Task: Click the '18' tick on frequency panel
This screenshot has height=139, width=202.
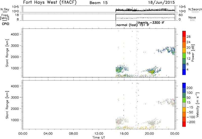Action: click(x=17, y=15)
